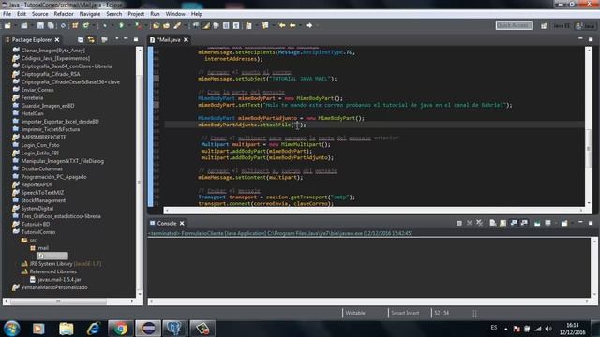Open dropdown arrow next to New icon
Image resolution: width=600 pixels, height=337 pixels.
click(x=15, y=25)
